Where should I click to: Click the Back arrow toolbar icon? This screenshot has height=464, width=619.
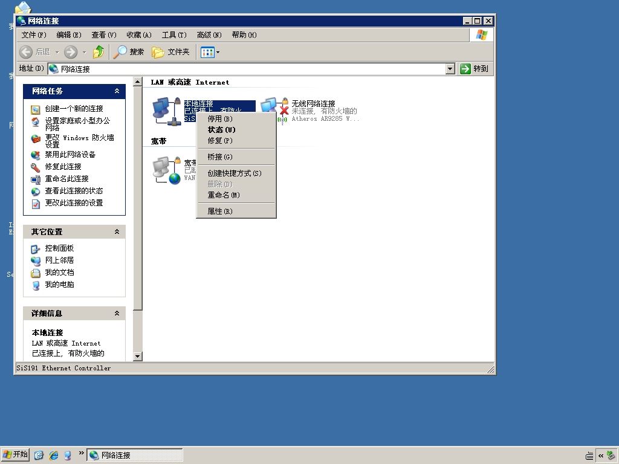pos(26,52)
